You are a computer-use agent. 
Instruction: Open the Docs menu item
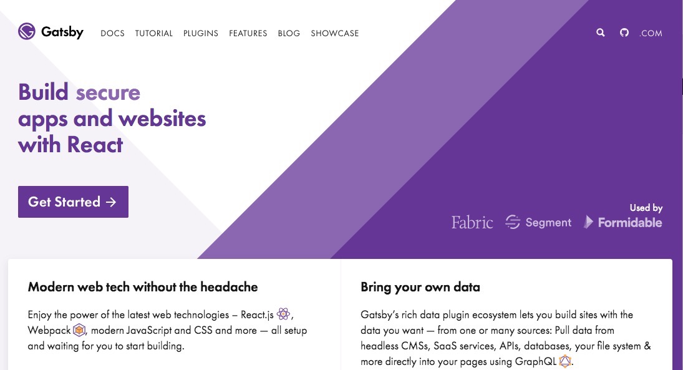coord(112,33)
